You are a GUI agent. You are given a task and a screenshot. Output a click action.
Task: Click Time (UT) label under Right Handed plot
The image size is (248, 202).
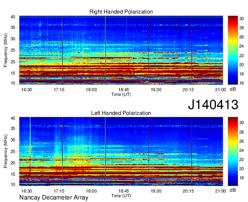point(121,94)
